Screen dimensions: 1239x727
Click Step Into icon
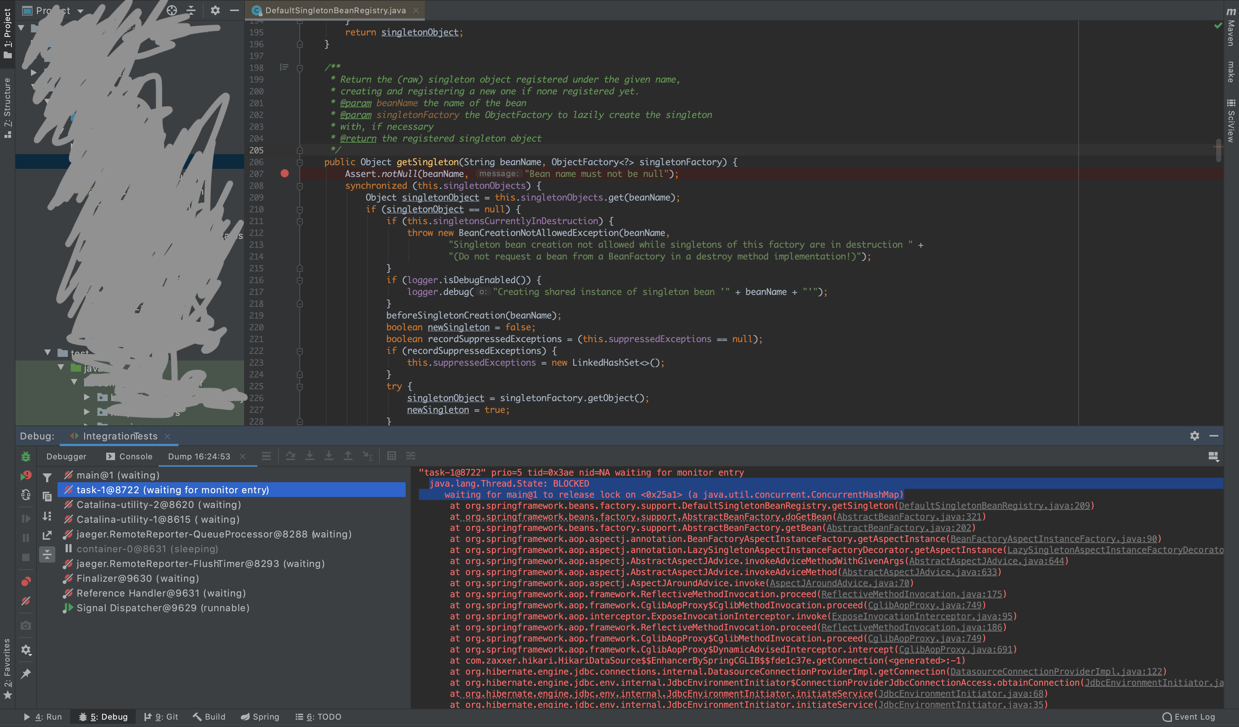click(x=310, y=456)
